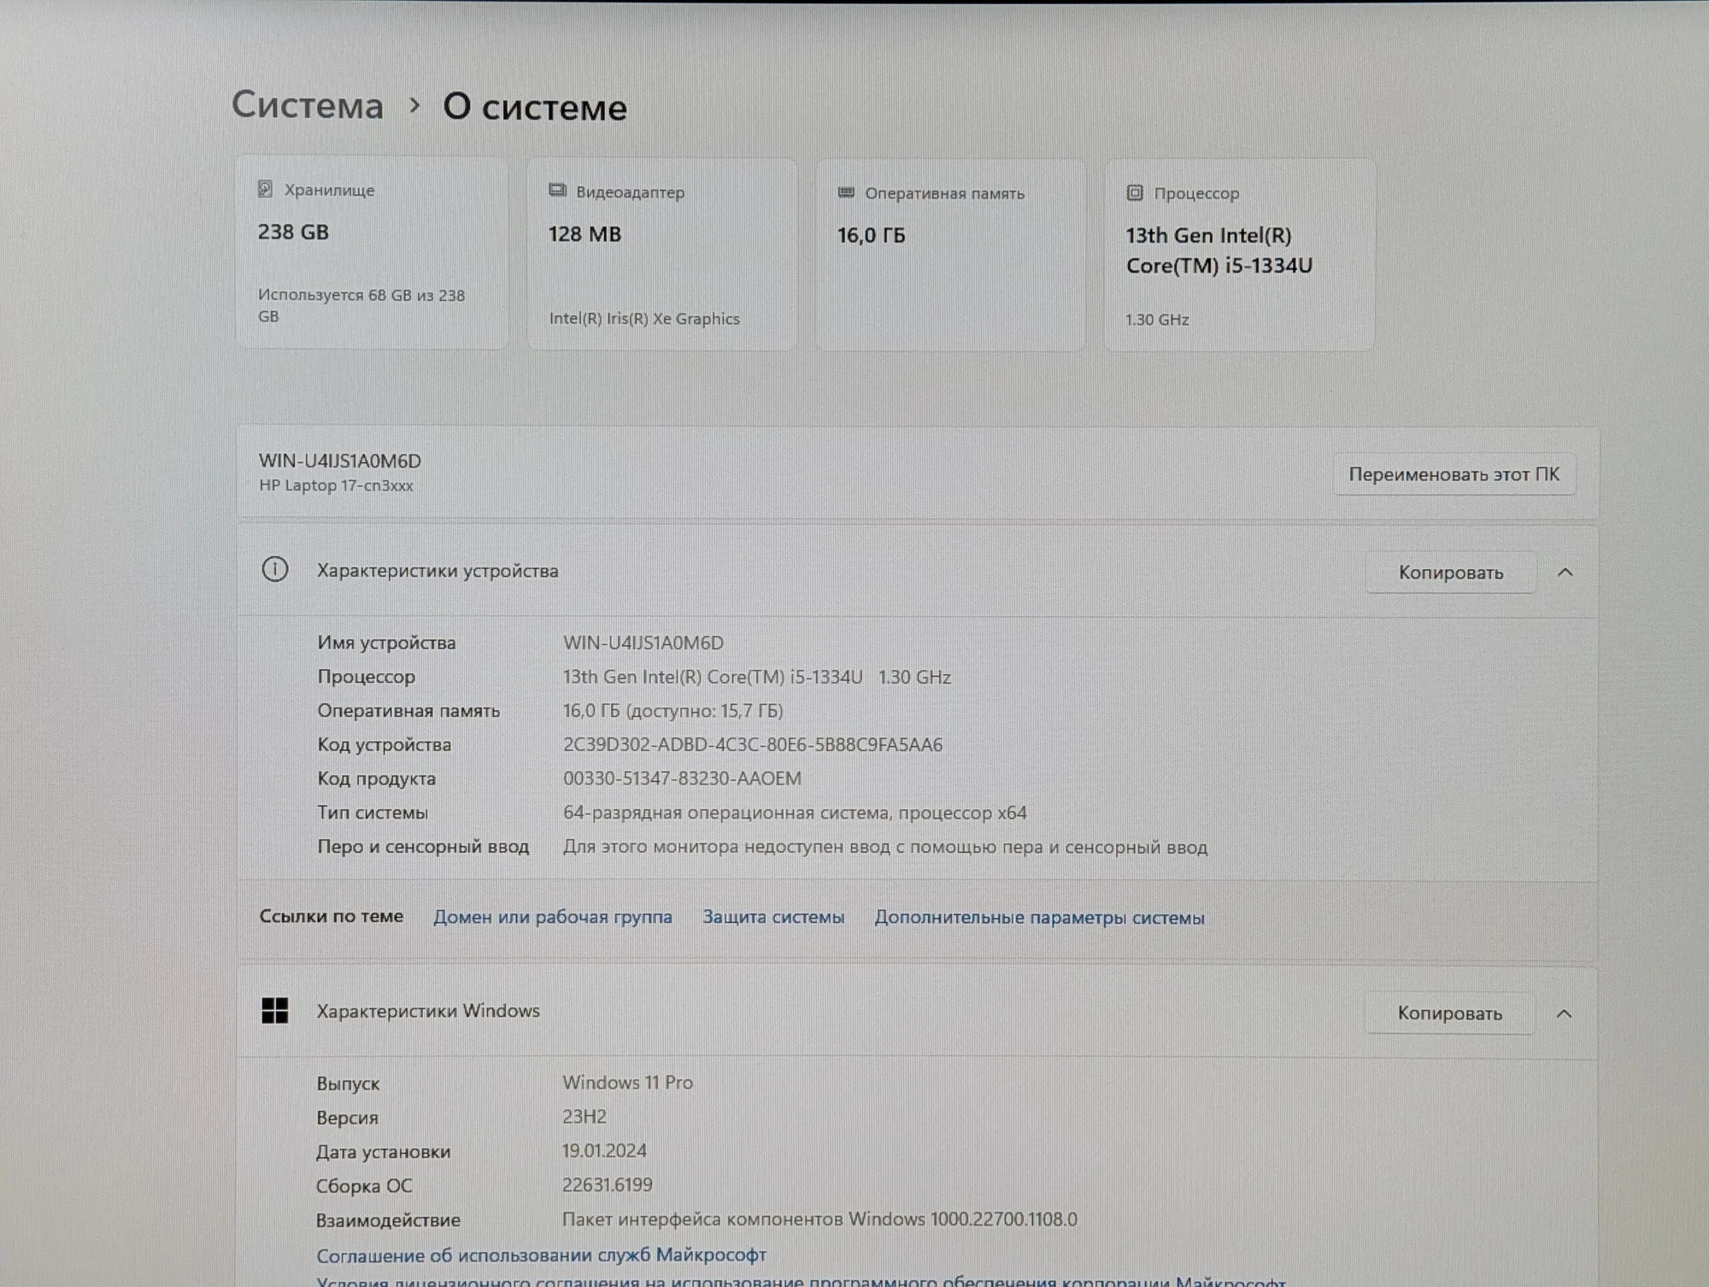Click the Код устройства value 2C39D302-ADBD
The height and width of the screenshot is (1287, 1709).
pos(753,744)
